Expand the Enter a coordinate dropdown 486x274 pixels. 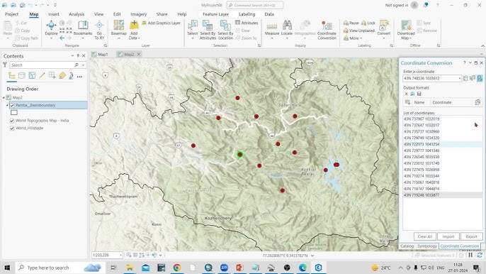point(459,78)
